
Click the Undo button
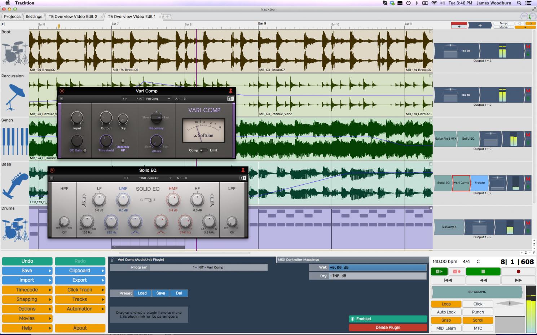27,261
